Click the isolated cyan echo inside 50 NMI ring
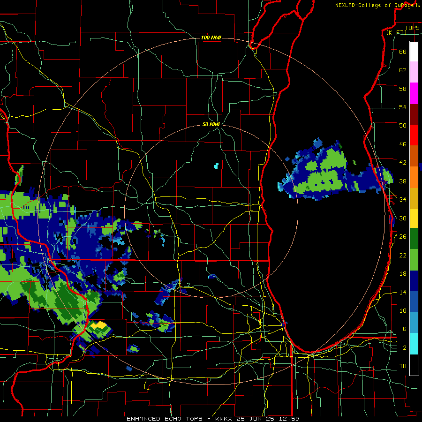The width and height of the screenshot is (422, 422). click(216, 166)
